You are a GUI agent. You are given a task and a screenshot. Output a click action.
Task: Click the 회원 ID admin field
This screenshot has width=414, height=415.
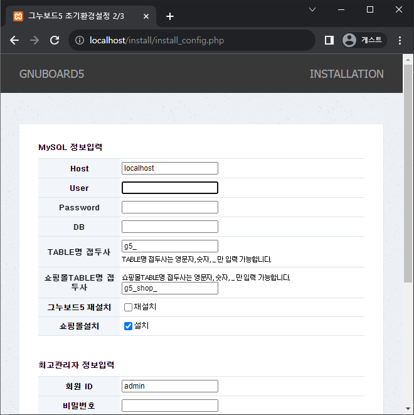coord(170,386)
